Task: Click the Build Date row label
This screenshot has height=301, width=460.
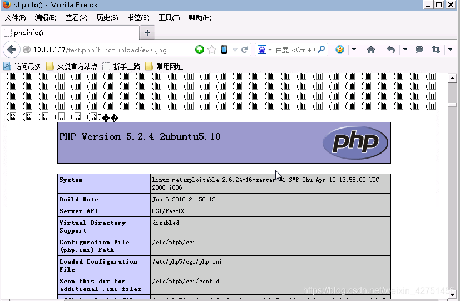Action: [78, 199]
